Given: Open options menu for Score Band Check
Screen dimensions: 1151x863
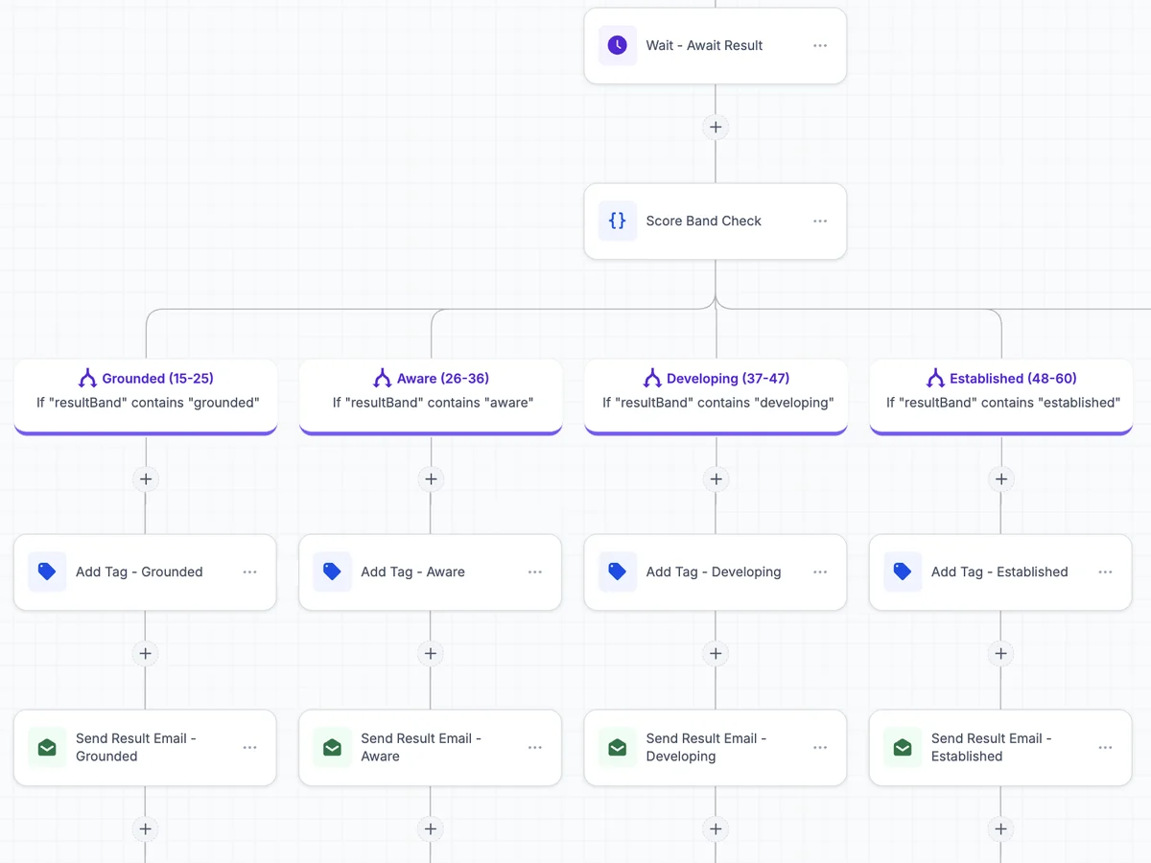Looking at the screenshot, I should 820,221.
